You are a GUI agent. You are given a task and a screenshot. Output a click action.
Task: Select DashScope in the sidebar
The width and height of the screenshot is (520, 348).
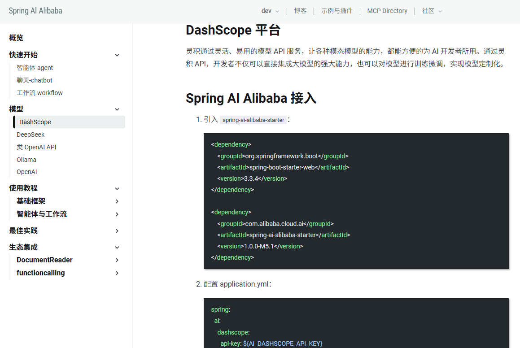tap(69, 122)
